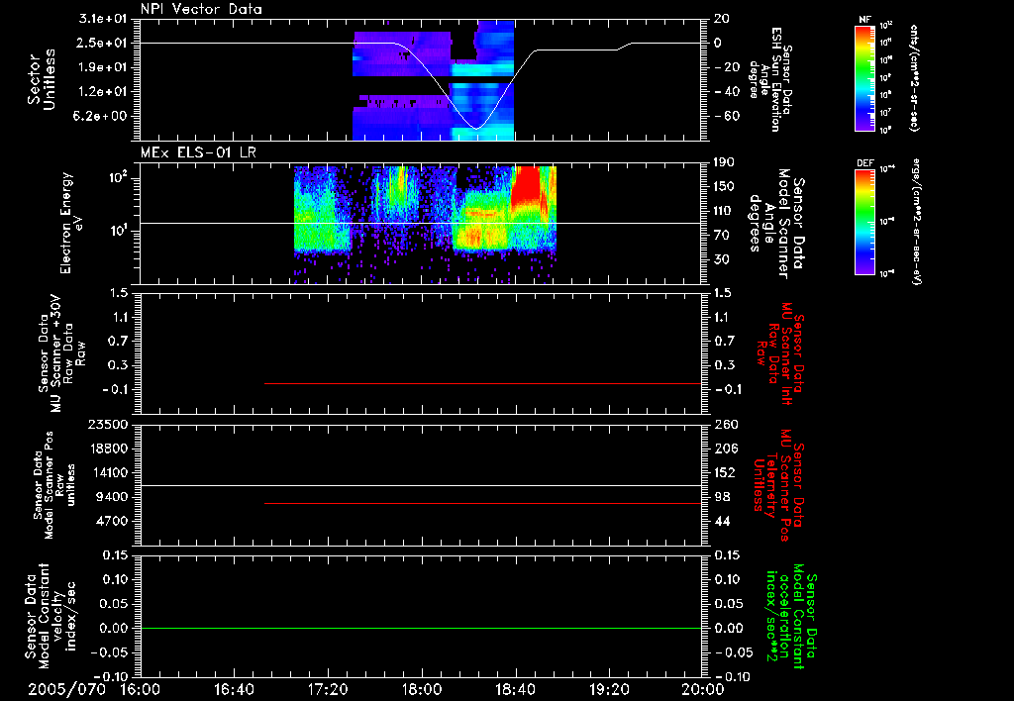Click the Sun Elevation curve minimum in NPI panel
The image size is (1014, 701).
[476, 129]
